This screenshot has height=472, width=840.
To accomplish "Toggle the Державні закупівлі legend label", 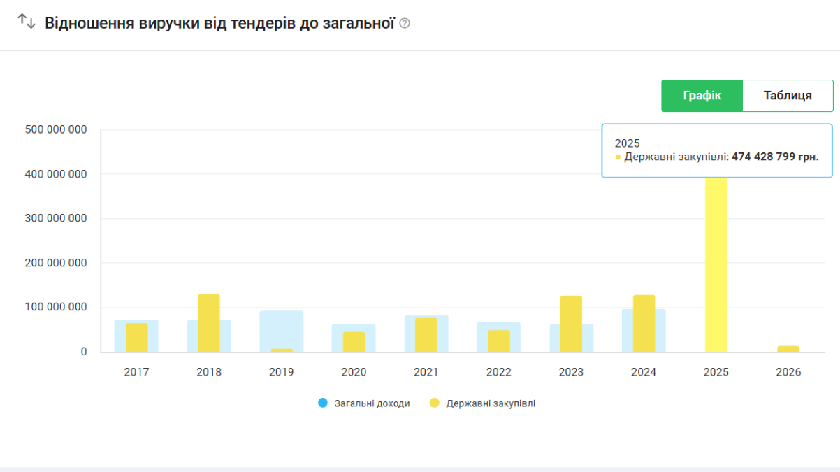I will 490,403.
